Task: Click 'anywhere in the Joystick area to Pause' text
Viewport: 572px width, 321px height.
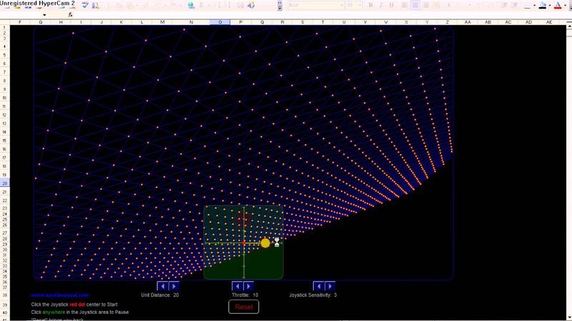Action: [x=85, y=312]
